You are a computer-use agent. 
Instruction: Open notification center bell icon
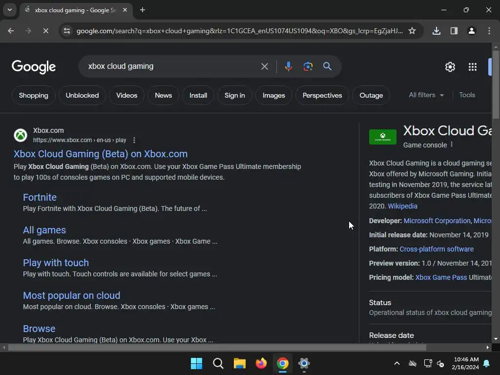point(487,363)
